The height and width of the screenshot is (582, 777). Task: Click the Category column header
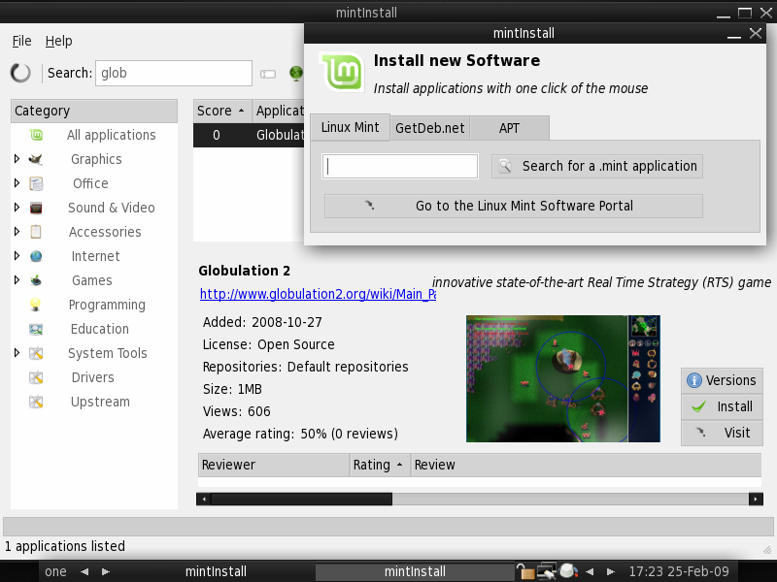(93, 111)
